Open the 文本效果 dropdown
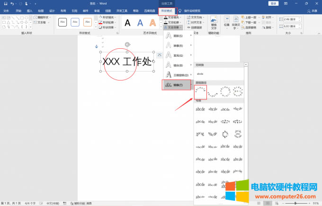The width and height of the screenshot is (322, 206). 173,27
